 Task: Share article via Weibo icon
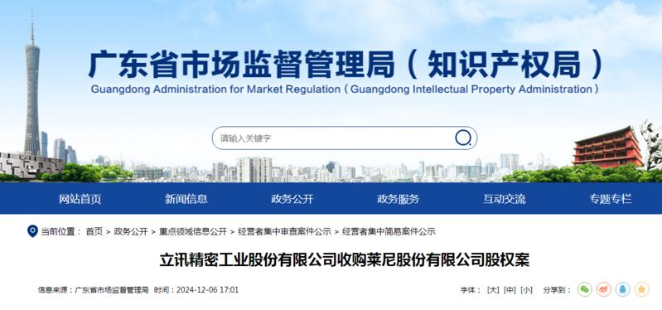coord(604,289)
